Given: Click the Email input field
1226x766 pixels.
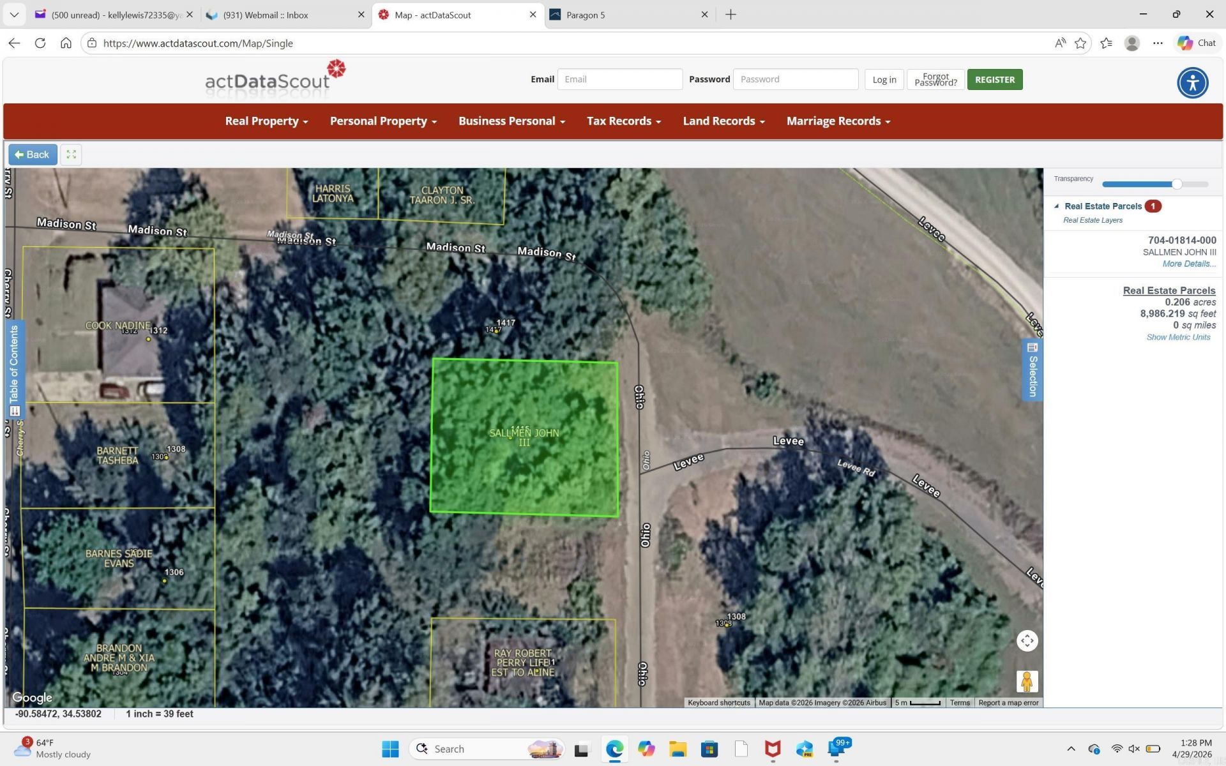Looking at the screenshot, I should click(619, 79).
